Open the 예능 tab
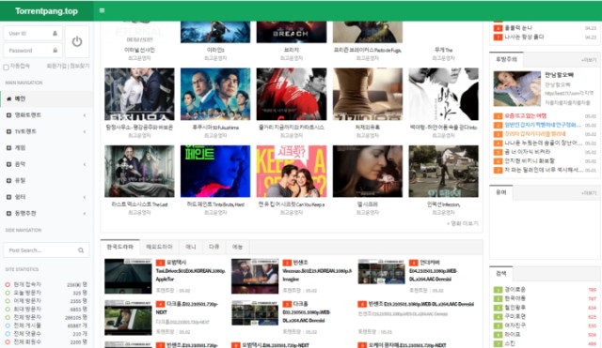The width and height of the screenshot is (602, 348). coord(237,247)
